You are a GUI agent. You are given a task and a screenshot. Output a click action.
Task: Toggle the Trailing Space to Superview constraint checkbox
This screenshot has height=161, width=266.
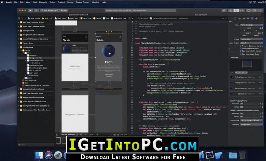[231, 77]
